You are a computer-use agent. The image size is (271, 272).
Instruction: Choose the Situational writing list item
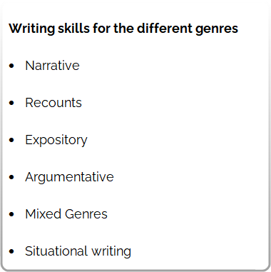point(78,251)
